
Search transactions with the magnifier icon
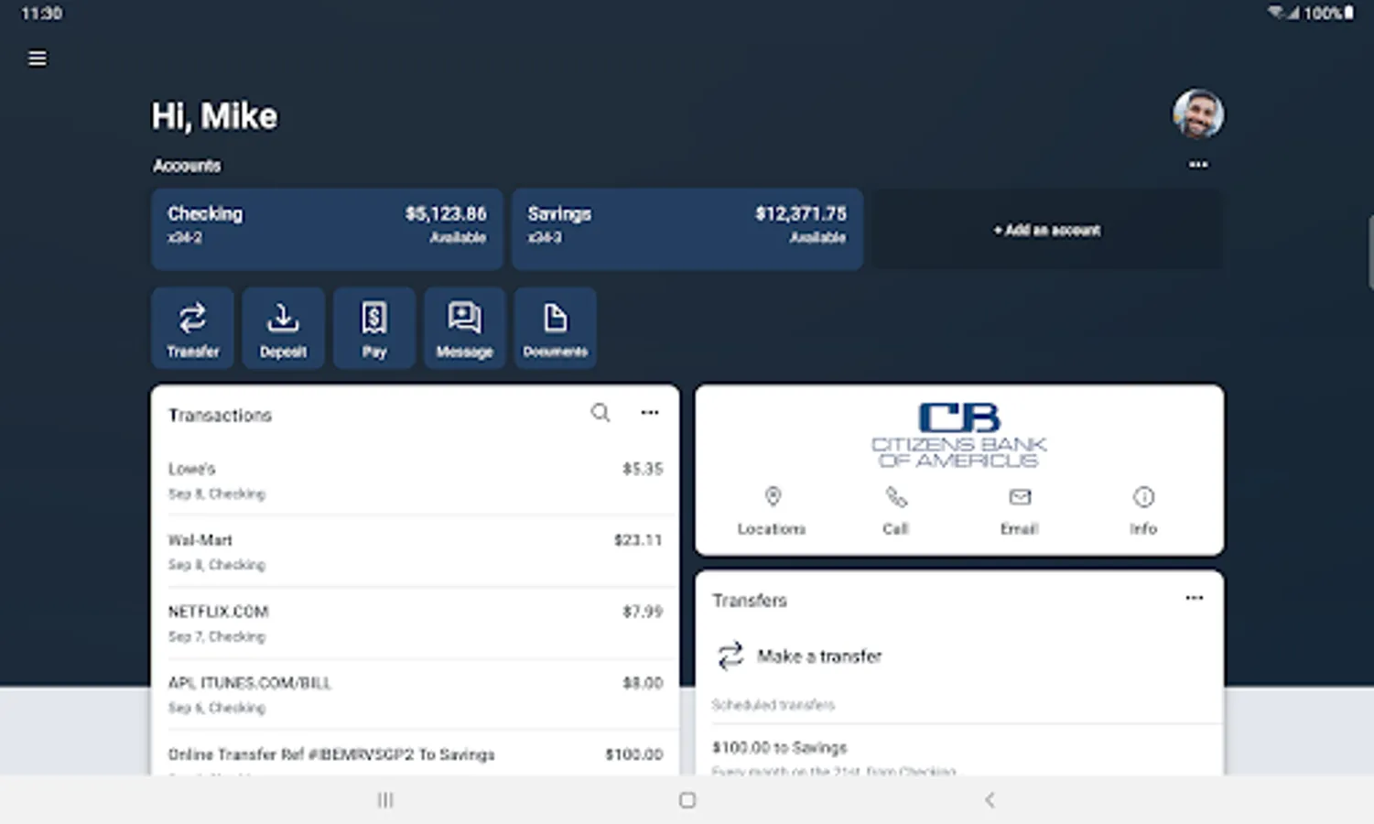coord(600,413)
